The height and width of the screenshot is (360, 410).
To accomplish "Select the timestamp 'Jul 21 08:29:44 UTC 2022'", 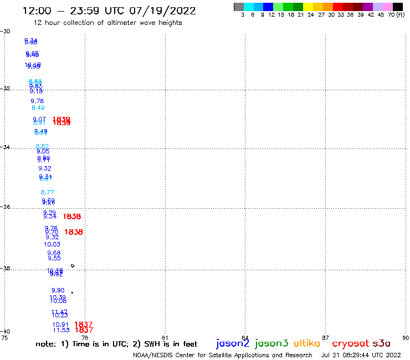I will pyautogui.click(x=361, y=355).
